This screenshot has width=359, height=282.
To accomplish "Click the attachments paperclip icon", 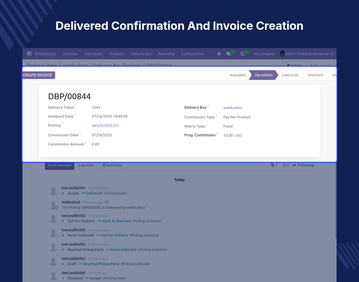I will (272, 165).
